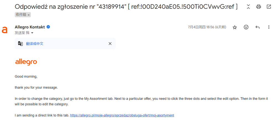Remove the 收件箱 label with its x
277x125 pixels.
tap(29, 15)
